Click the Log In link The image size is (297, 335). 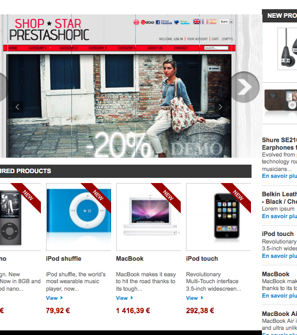coord(178,39)
